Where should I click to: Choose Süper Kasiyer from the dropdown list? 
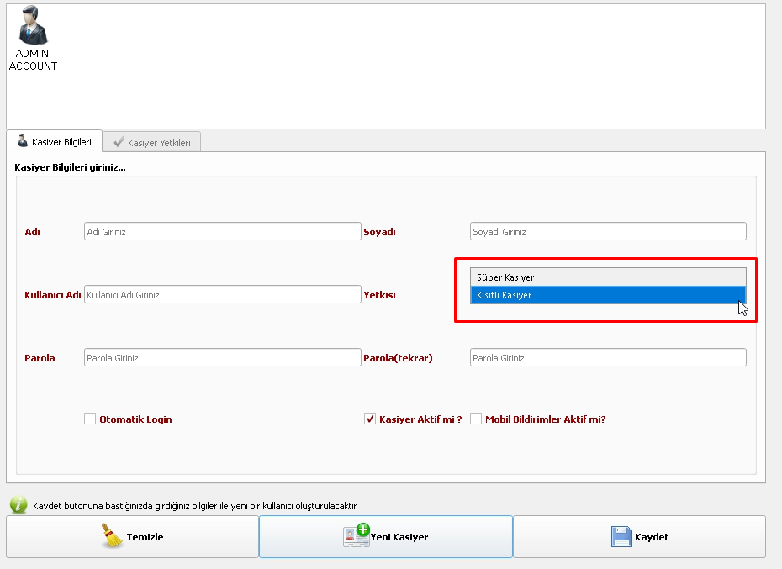click(x=607, y=277)
